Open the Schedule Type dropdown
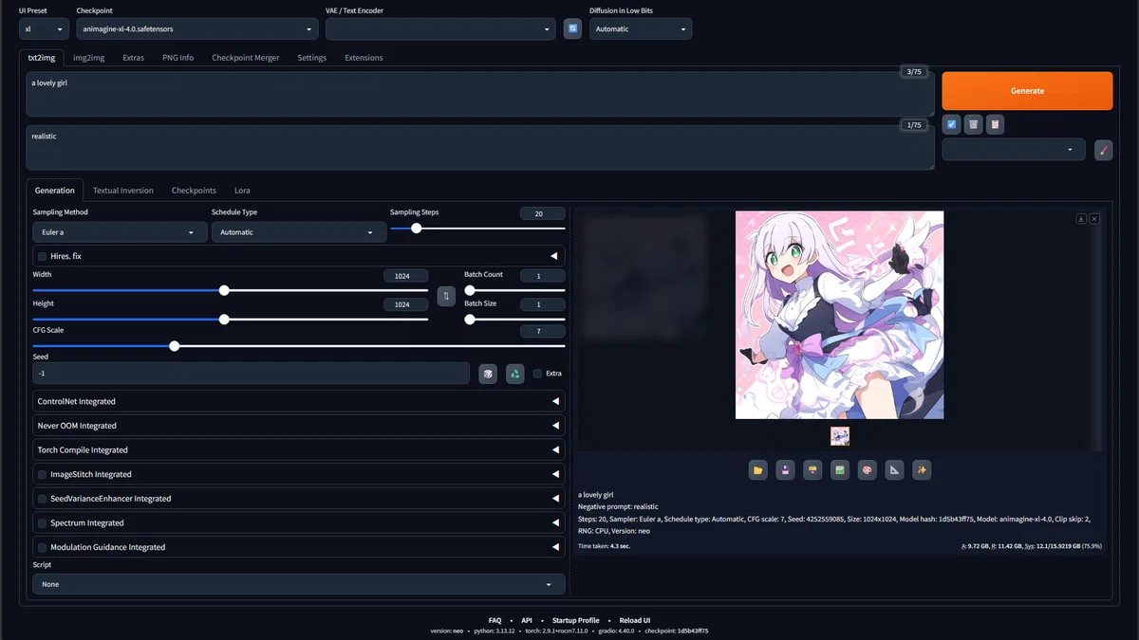Screen dimensions: 1139x640 point(299,232)
